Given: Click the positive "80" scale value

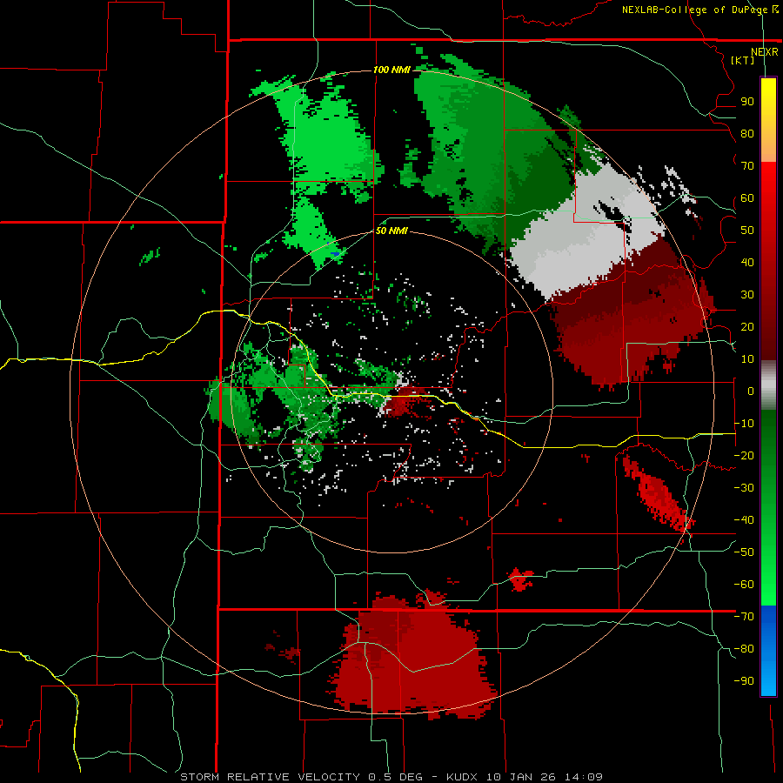Looking at the screenshot, I should click(x=747, y=134).
